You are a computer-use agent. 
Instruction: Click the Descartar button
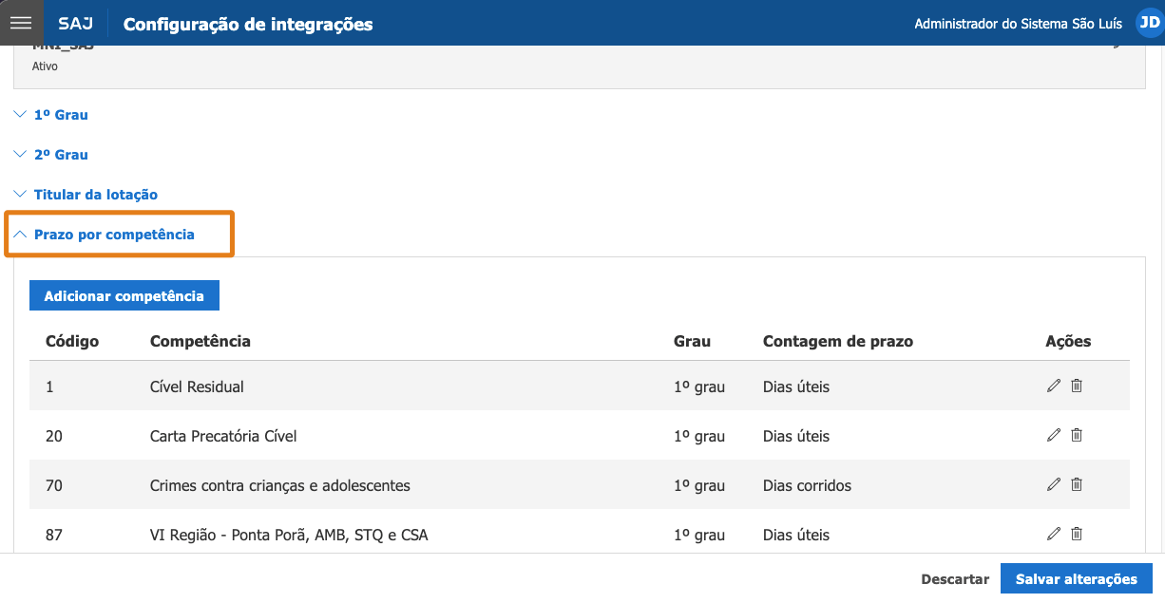coord(955,579)
